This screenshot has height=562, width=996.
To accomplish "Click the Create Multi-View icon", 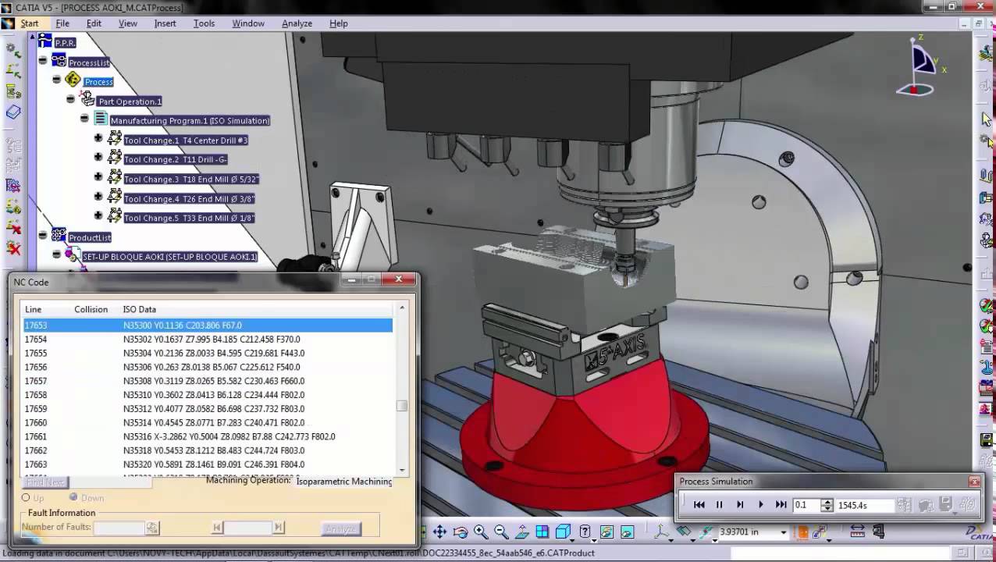I will (x=542, y=532).
